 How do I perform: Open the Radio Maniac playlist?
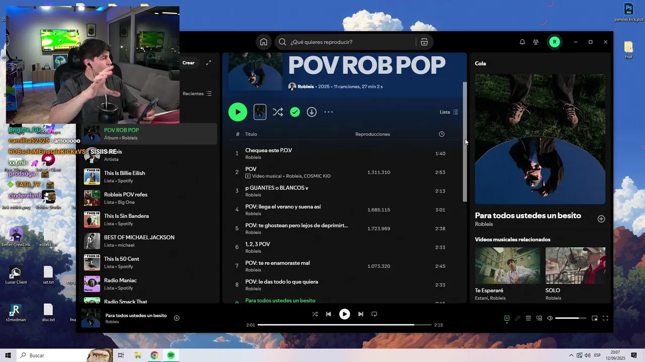pyautogui.click(x=149, y=284)
